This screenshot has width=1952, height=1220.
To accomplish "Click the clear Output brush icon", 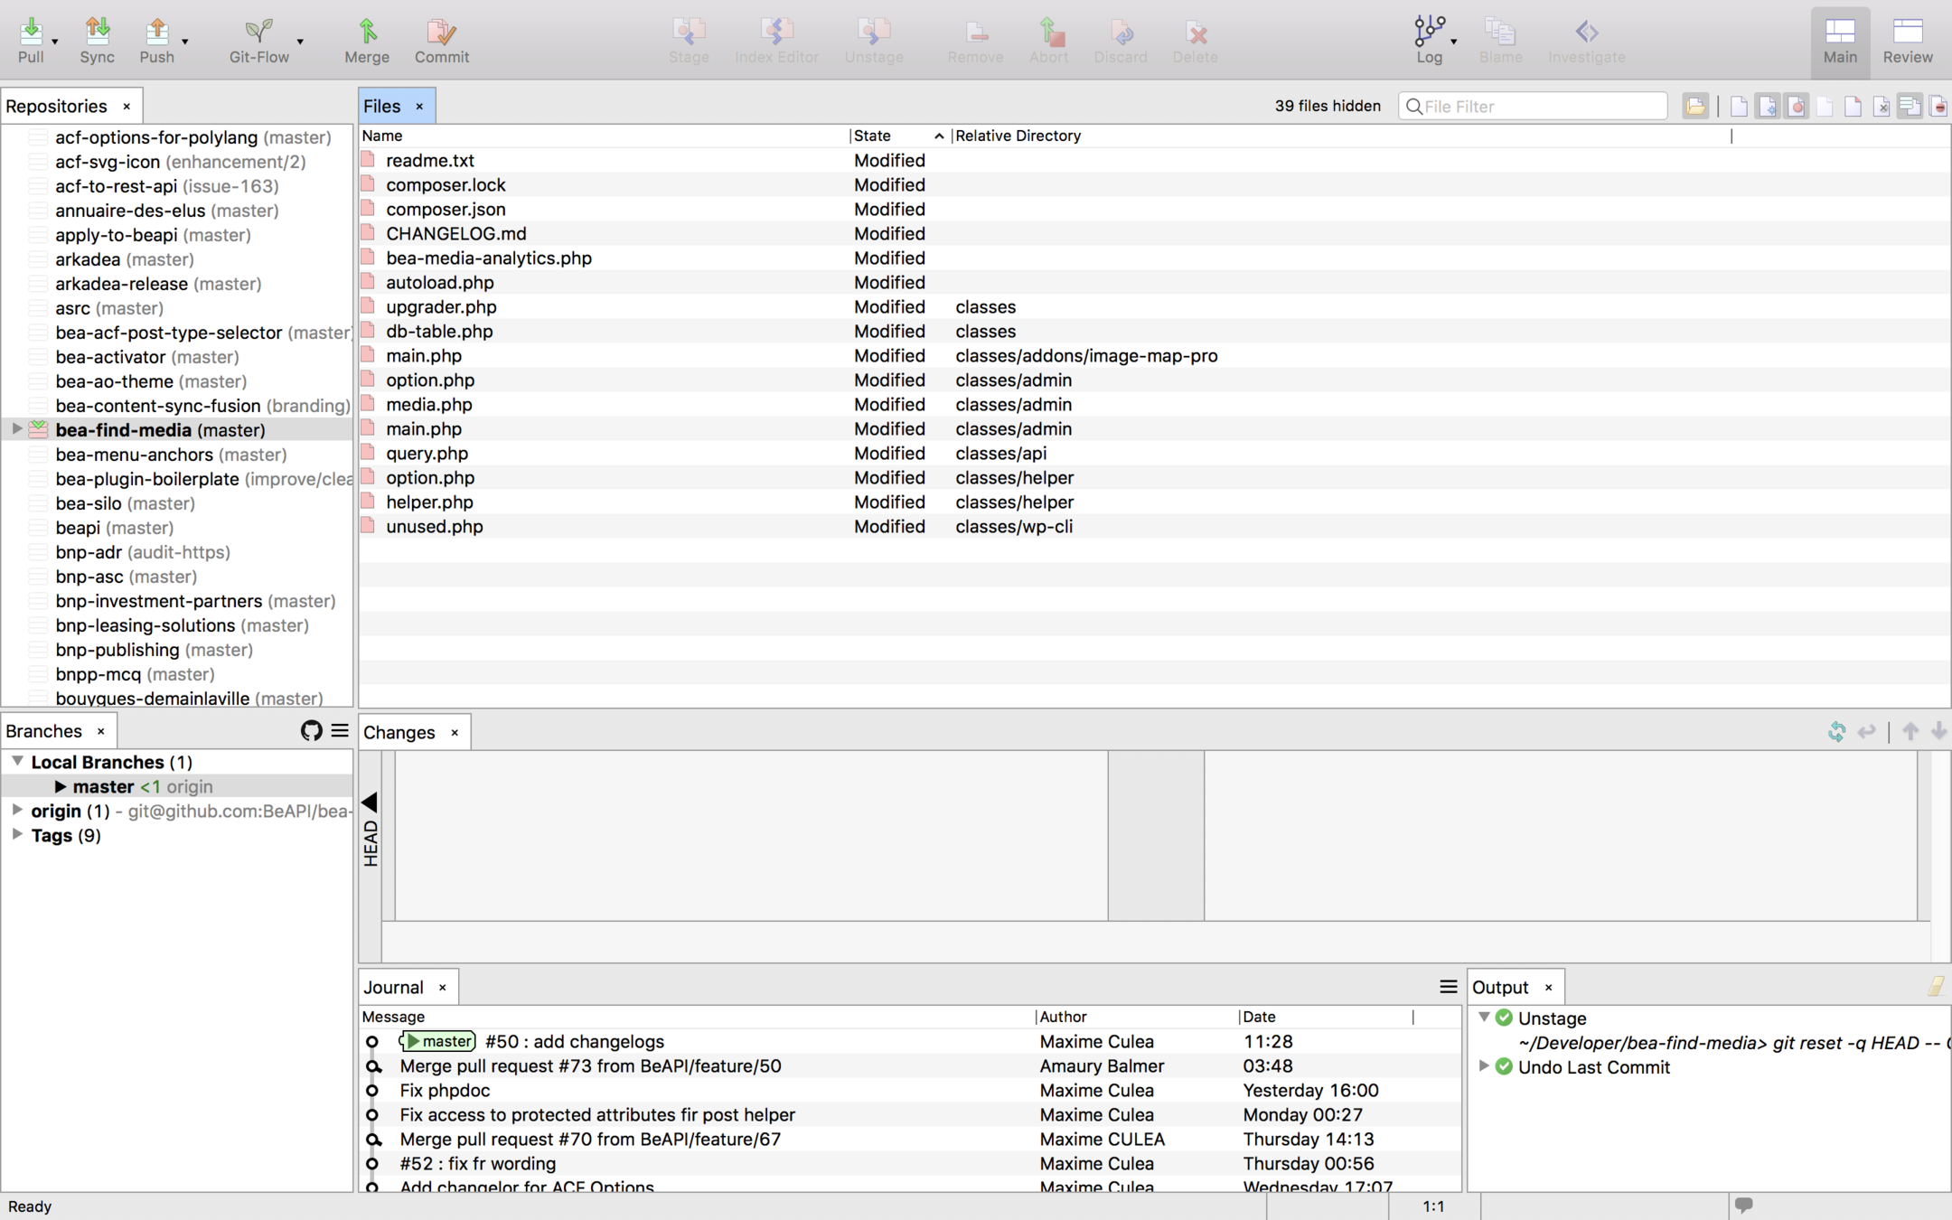I will 1935,987.
